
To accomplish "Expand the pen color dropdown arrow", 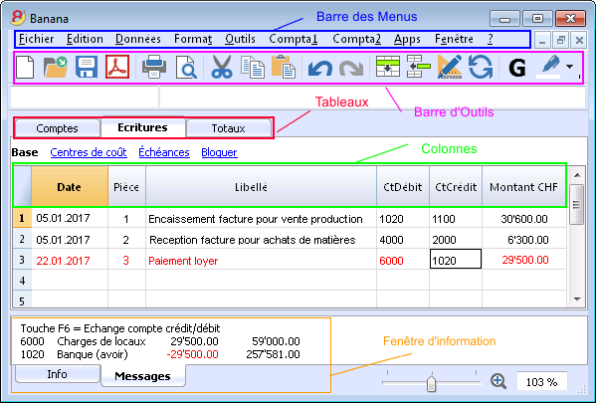I will pos(569,67).
